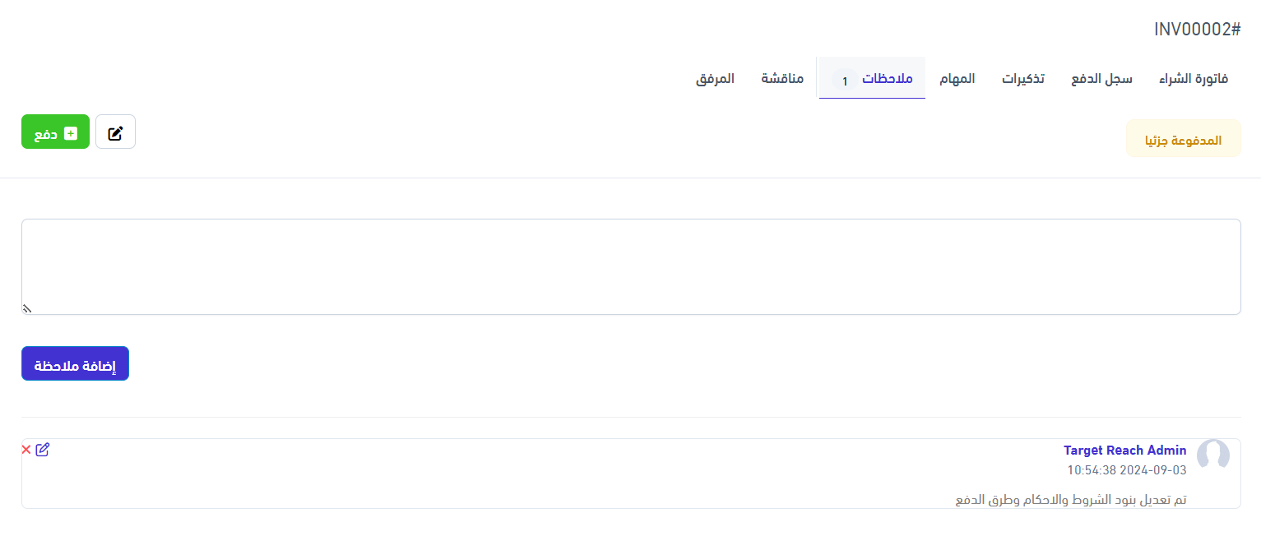Viewport: 1261px width, 550px height.
Task: Delete the note with the red X
Action: [26, 450]
